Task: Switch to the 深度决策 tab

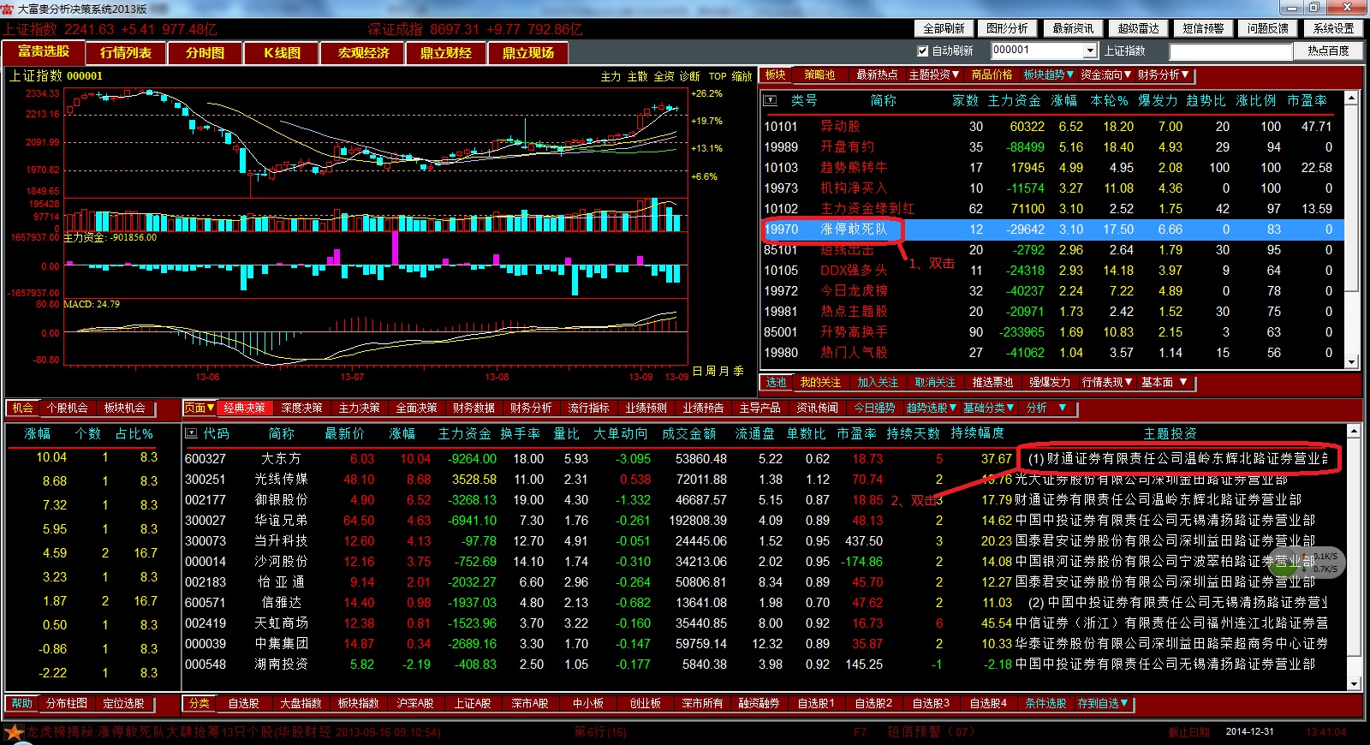Action: pos(301,408)
